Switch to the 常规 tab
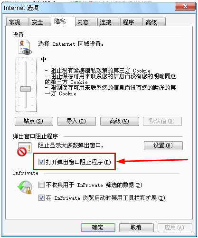 [17, 22]
